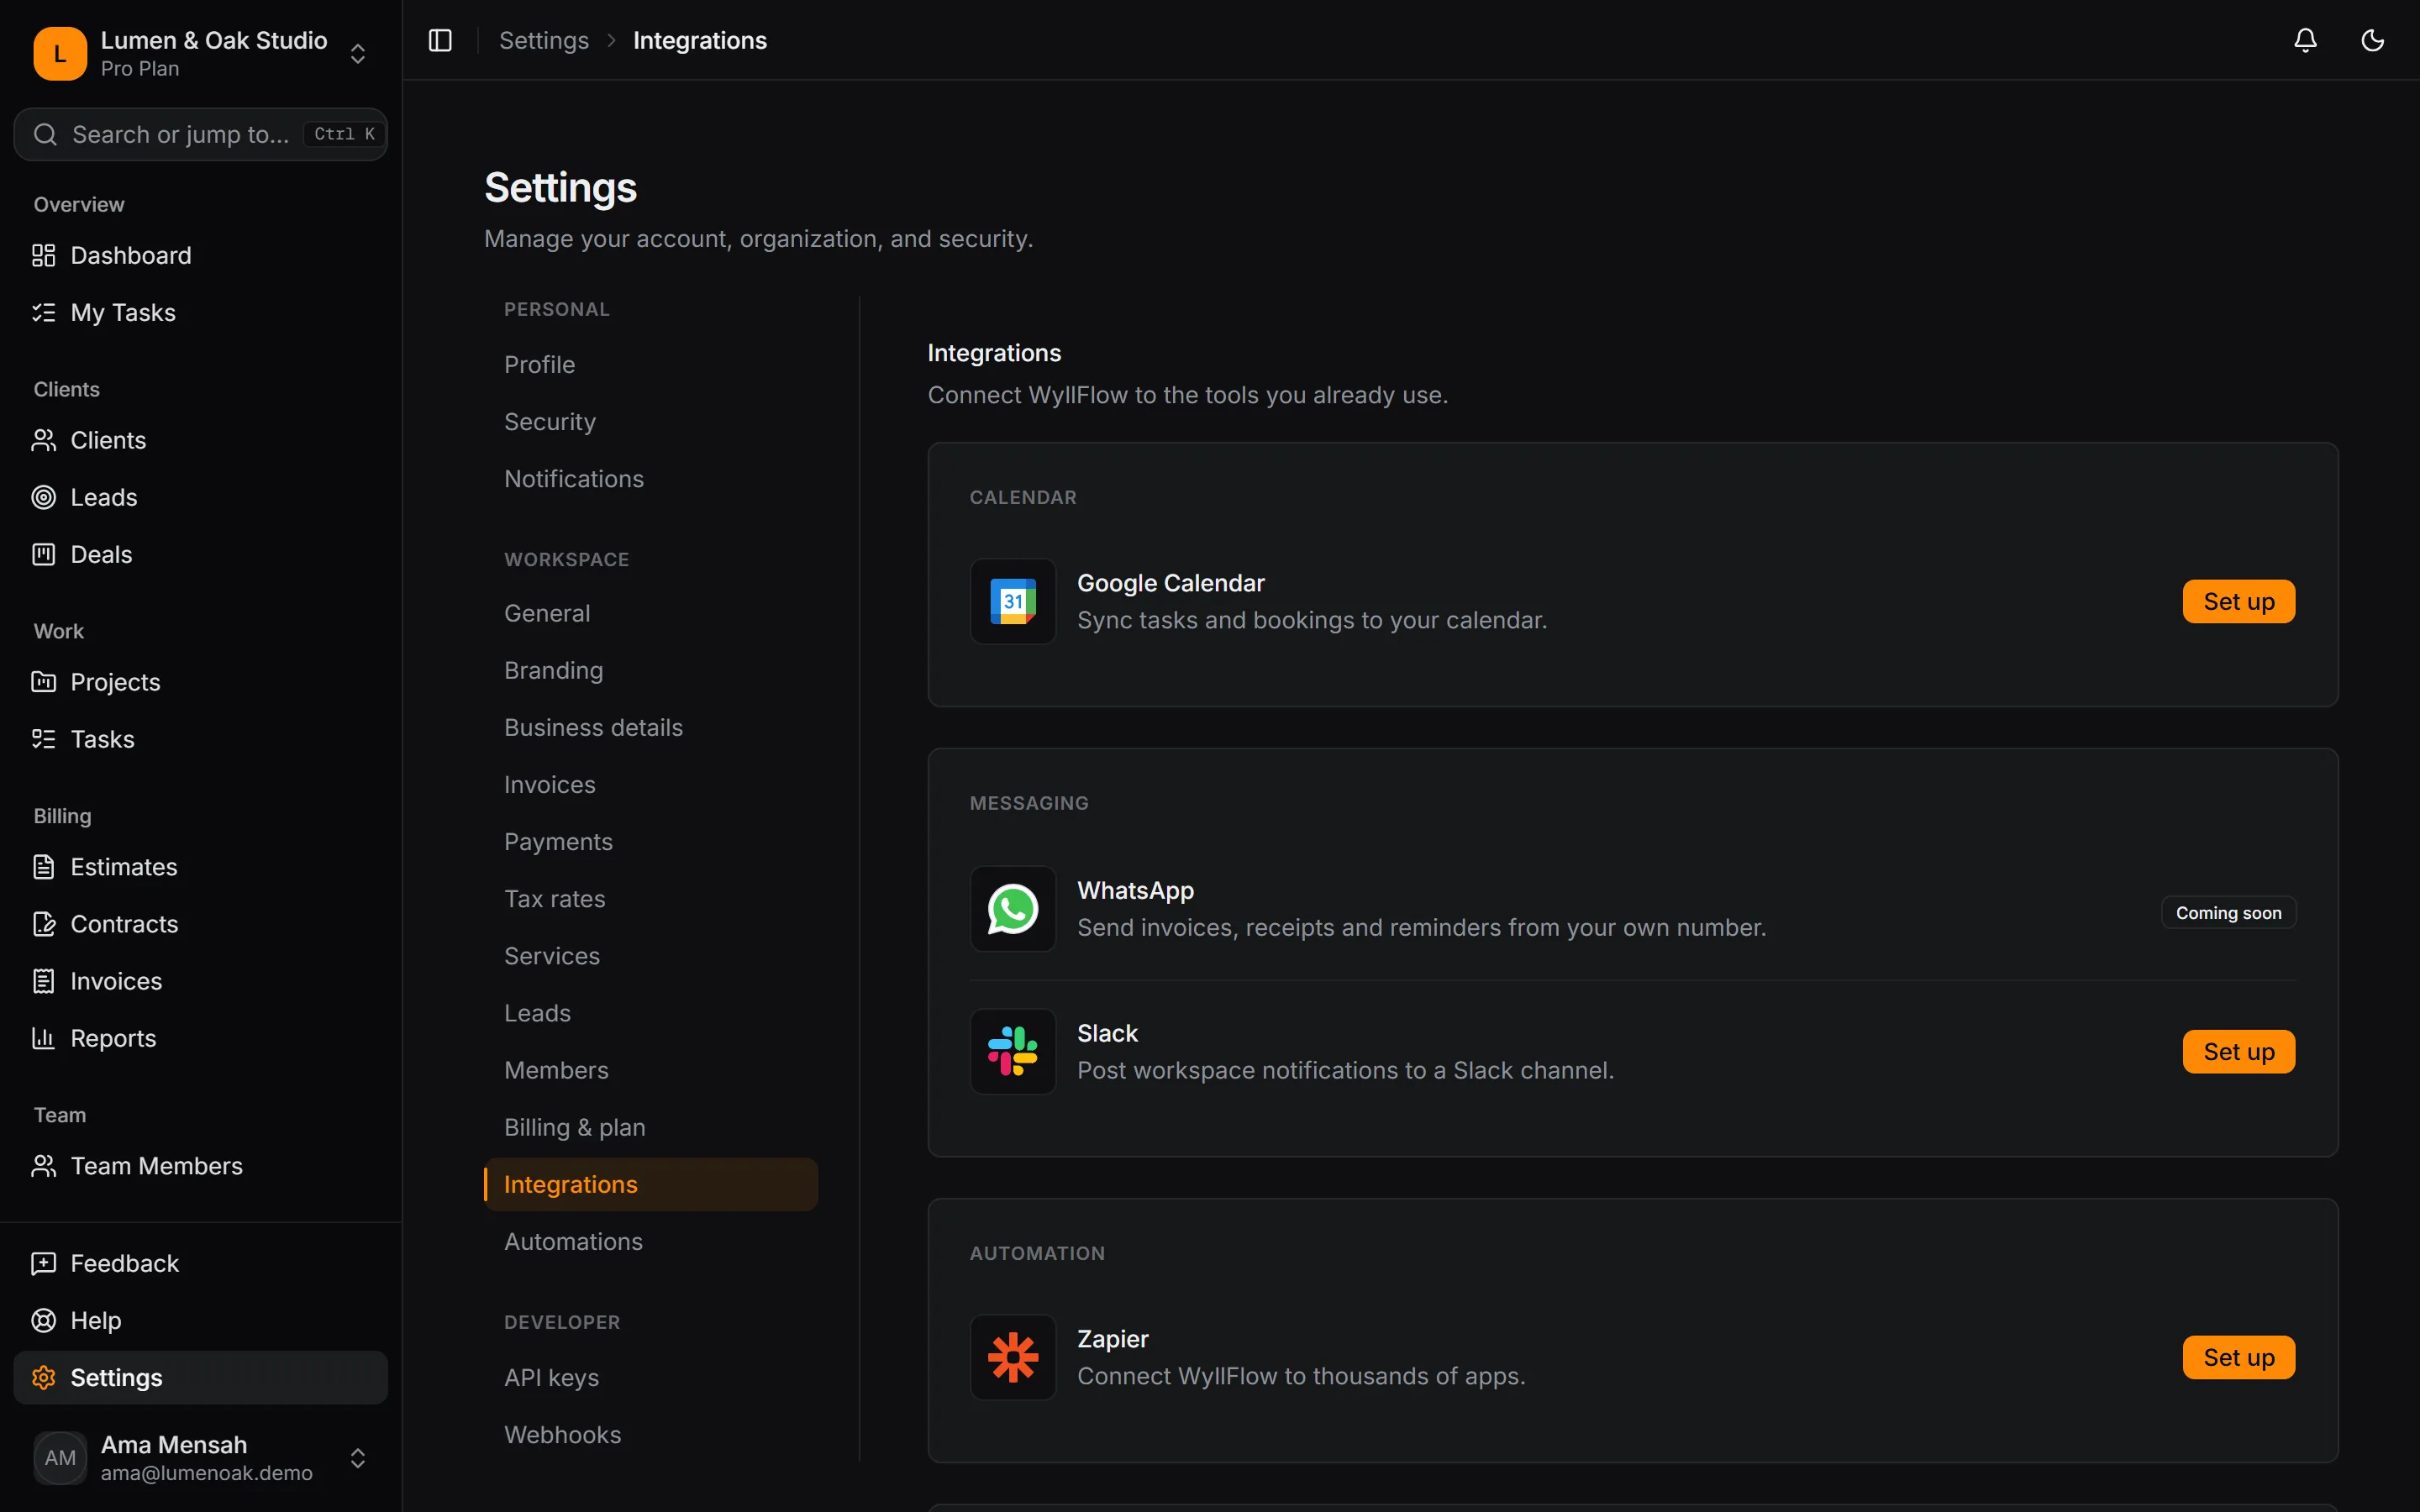Open Dashboard from the sidebar
The height and width of the screenshot is (1512, 2420).
(x=200, y=255)
